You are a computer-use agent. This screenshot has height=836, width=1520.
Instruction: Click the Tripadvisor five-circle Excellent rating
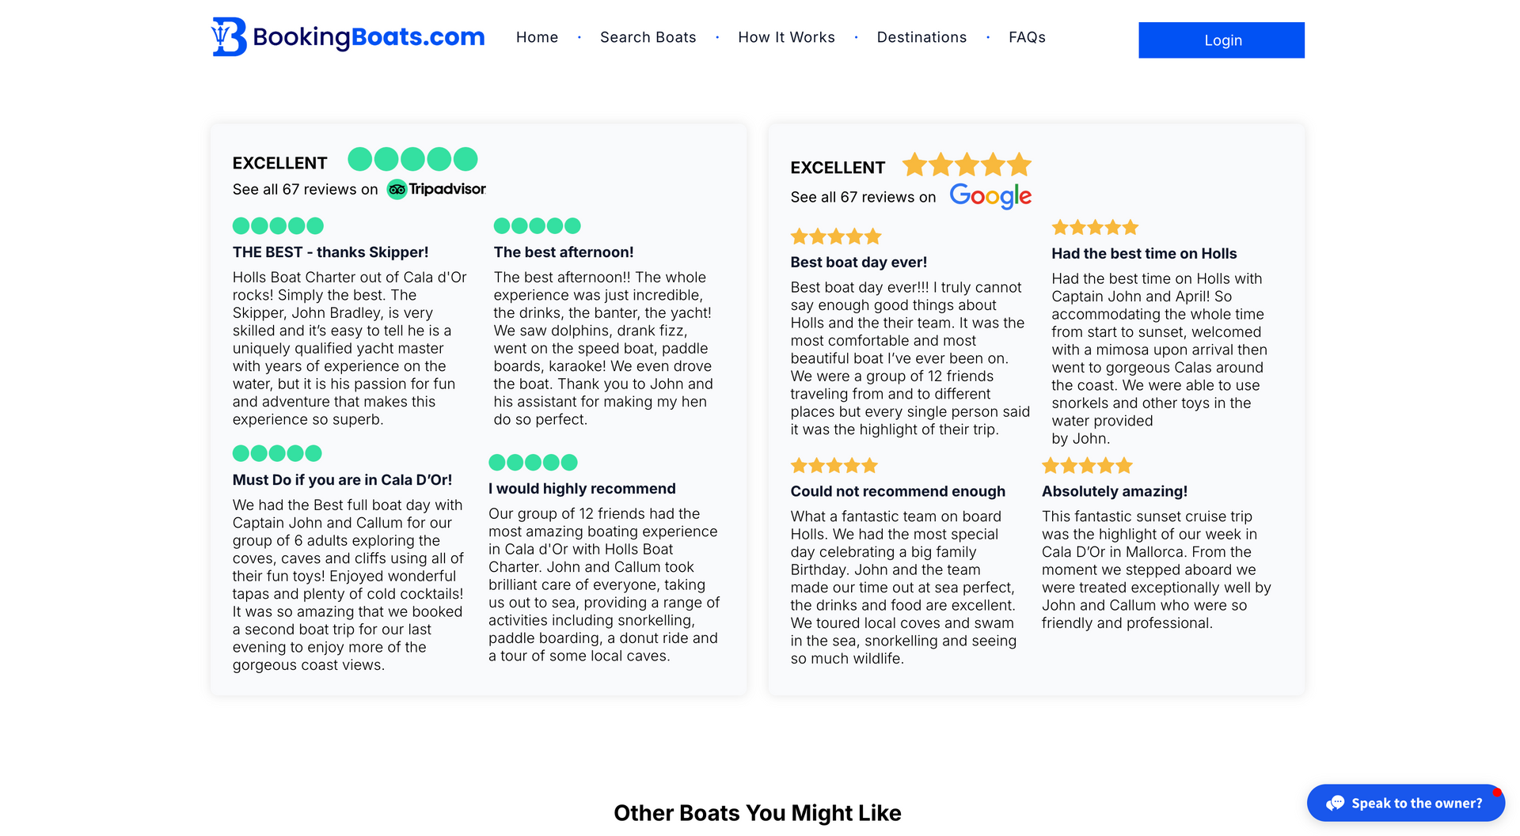[412, 160]
